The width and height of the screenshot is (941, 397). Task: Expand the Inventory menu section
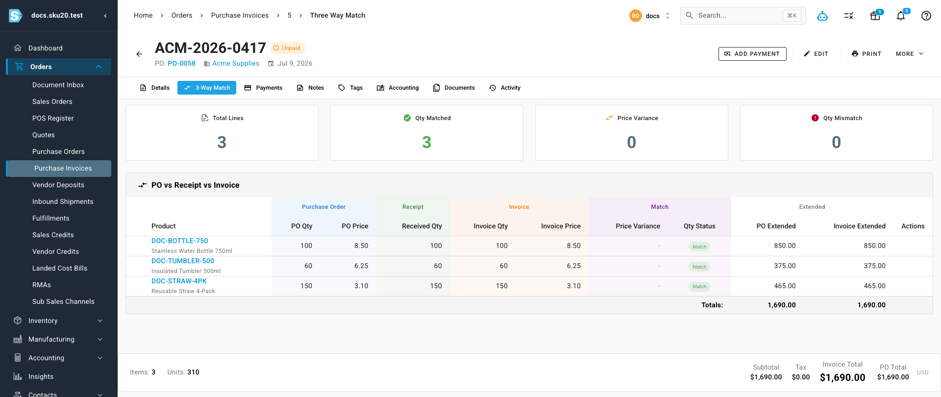point(100,321)
